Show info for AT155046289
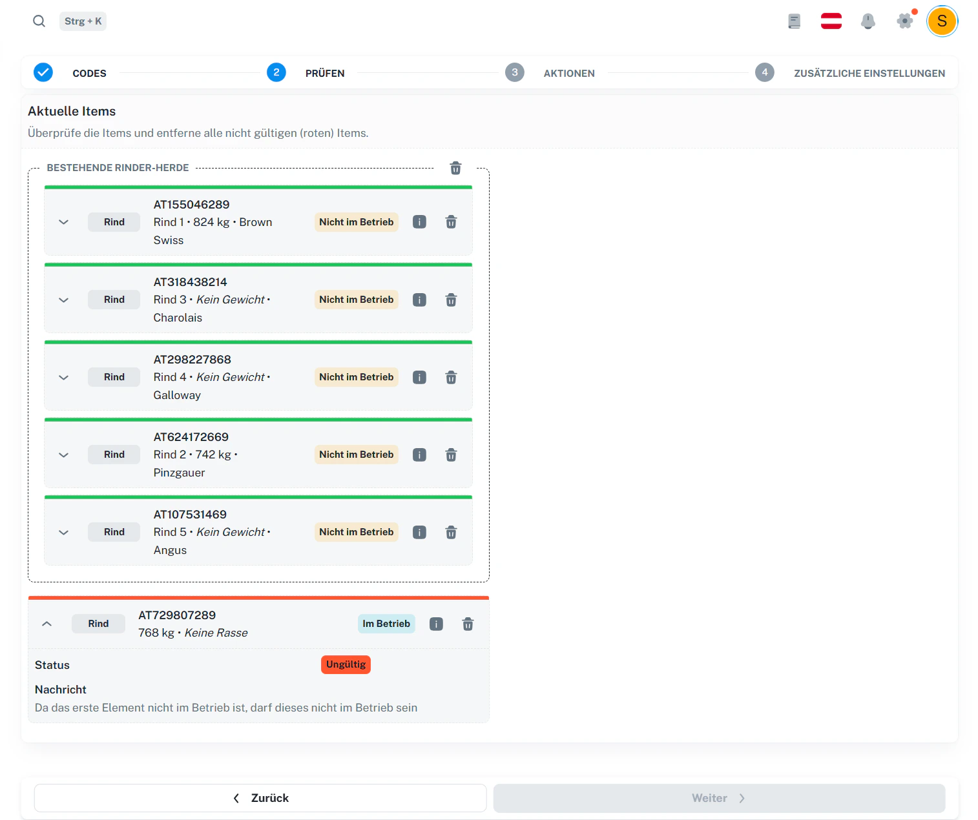 [x=419, y=222]
